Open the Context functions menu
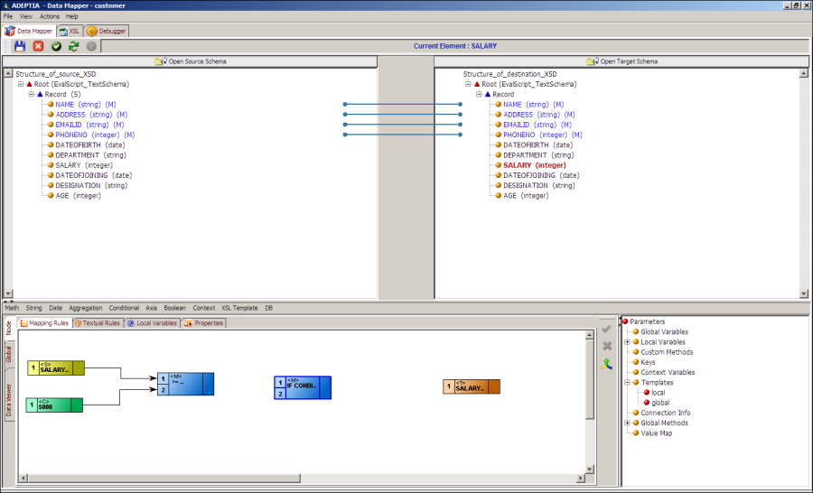 pos(204,308)
